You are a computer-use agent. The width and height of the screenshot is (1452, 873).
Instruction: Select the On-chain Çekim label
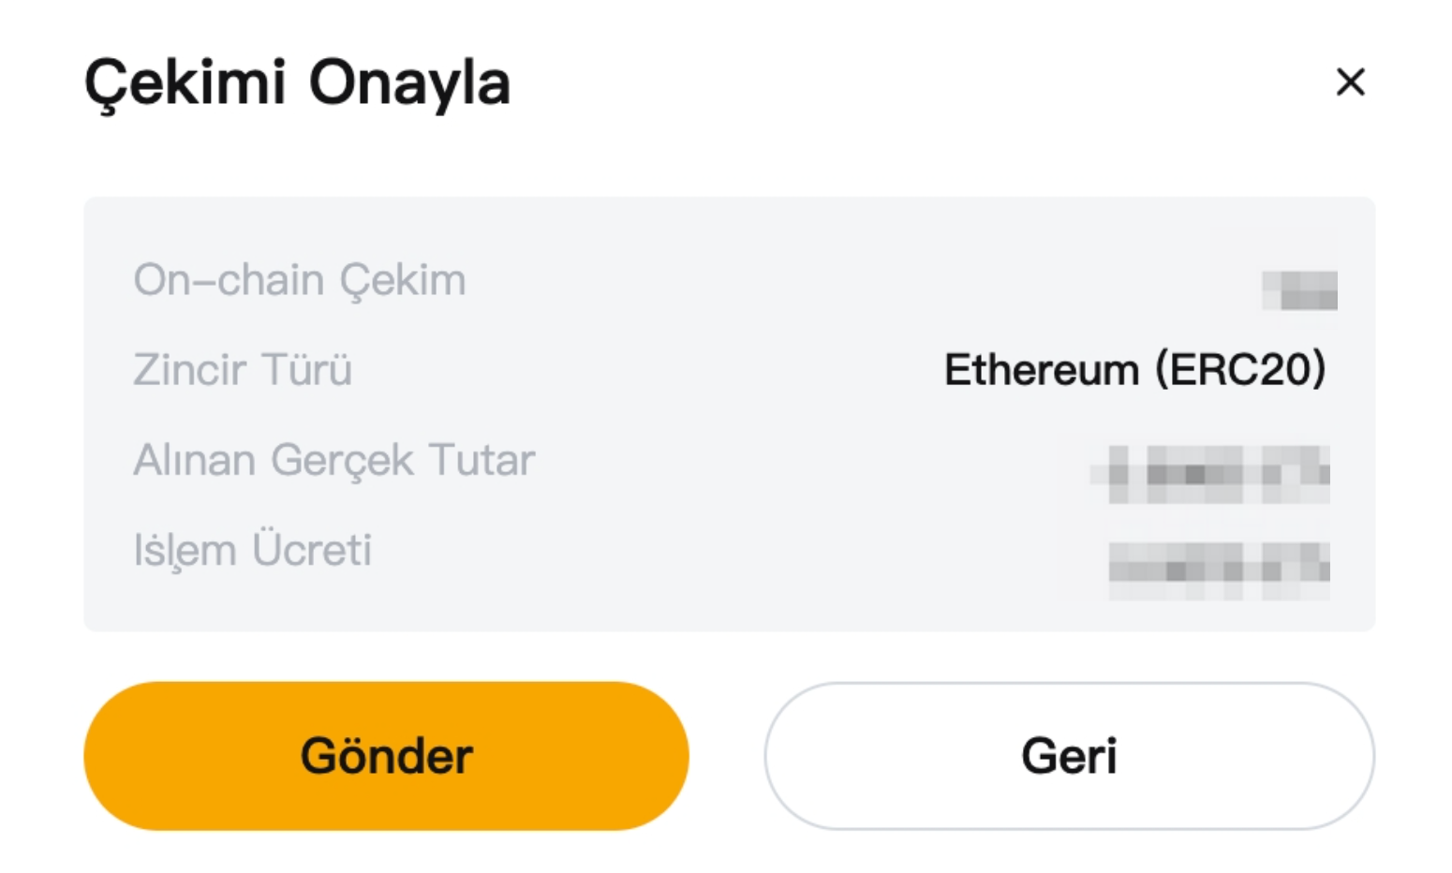tap(300, 280)
